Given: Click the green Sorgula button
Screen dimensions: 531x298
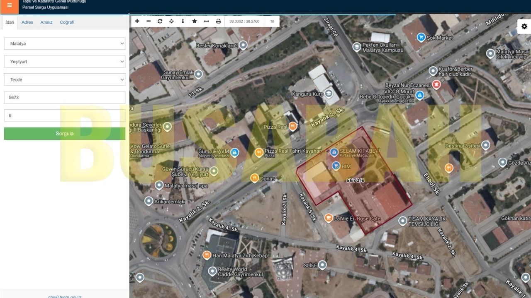Looking at the screenshot, I should click(65, 134).
